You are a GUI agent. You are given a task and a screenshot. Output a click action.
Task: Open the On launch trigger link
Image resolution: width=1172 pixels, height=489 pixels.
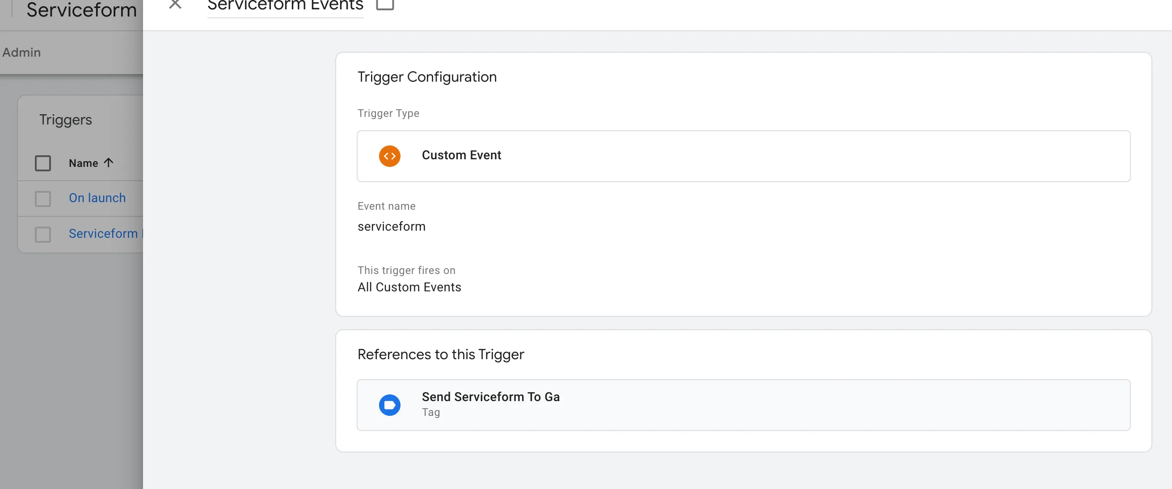coord(97,198)
